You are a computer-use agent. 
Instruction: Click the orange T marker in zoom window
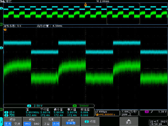(x=5, y=30)
